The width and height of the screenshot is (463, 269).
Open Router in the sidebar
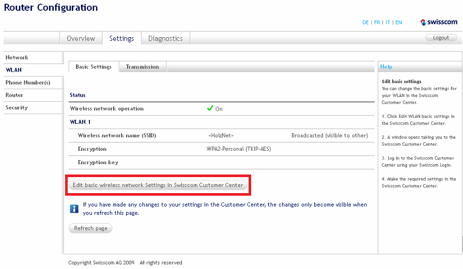[34, 95]
